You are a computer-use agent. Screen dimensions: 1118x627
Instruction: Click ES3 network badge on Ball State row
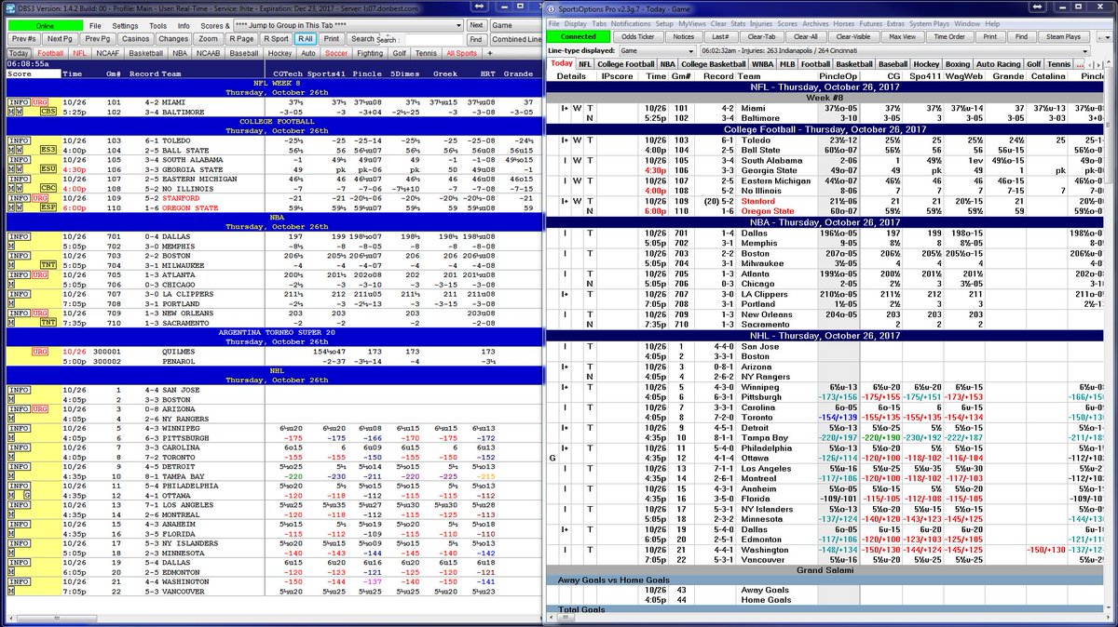tap(47, 149)
